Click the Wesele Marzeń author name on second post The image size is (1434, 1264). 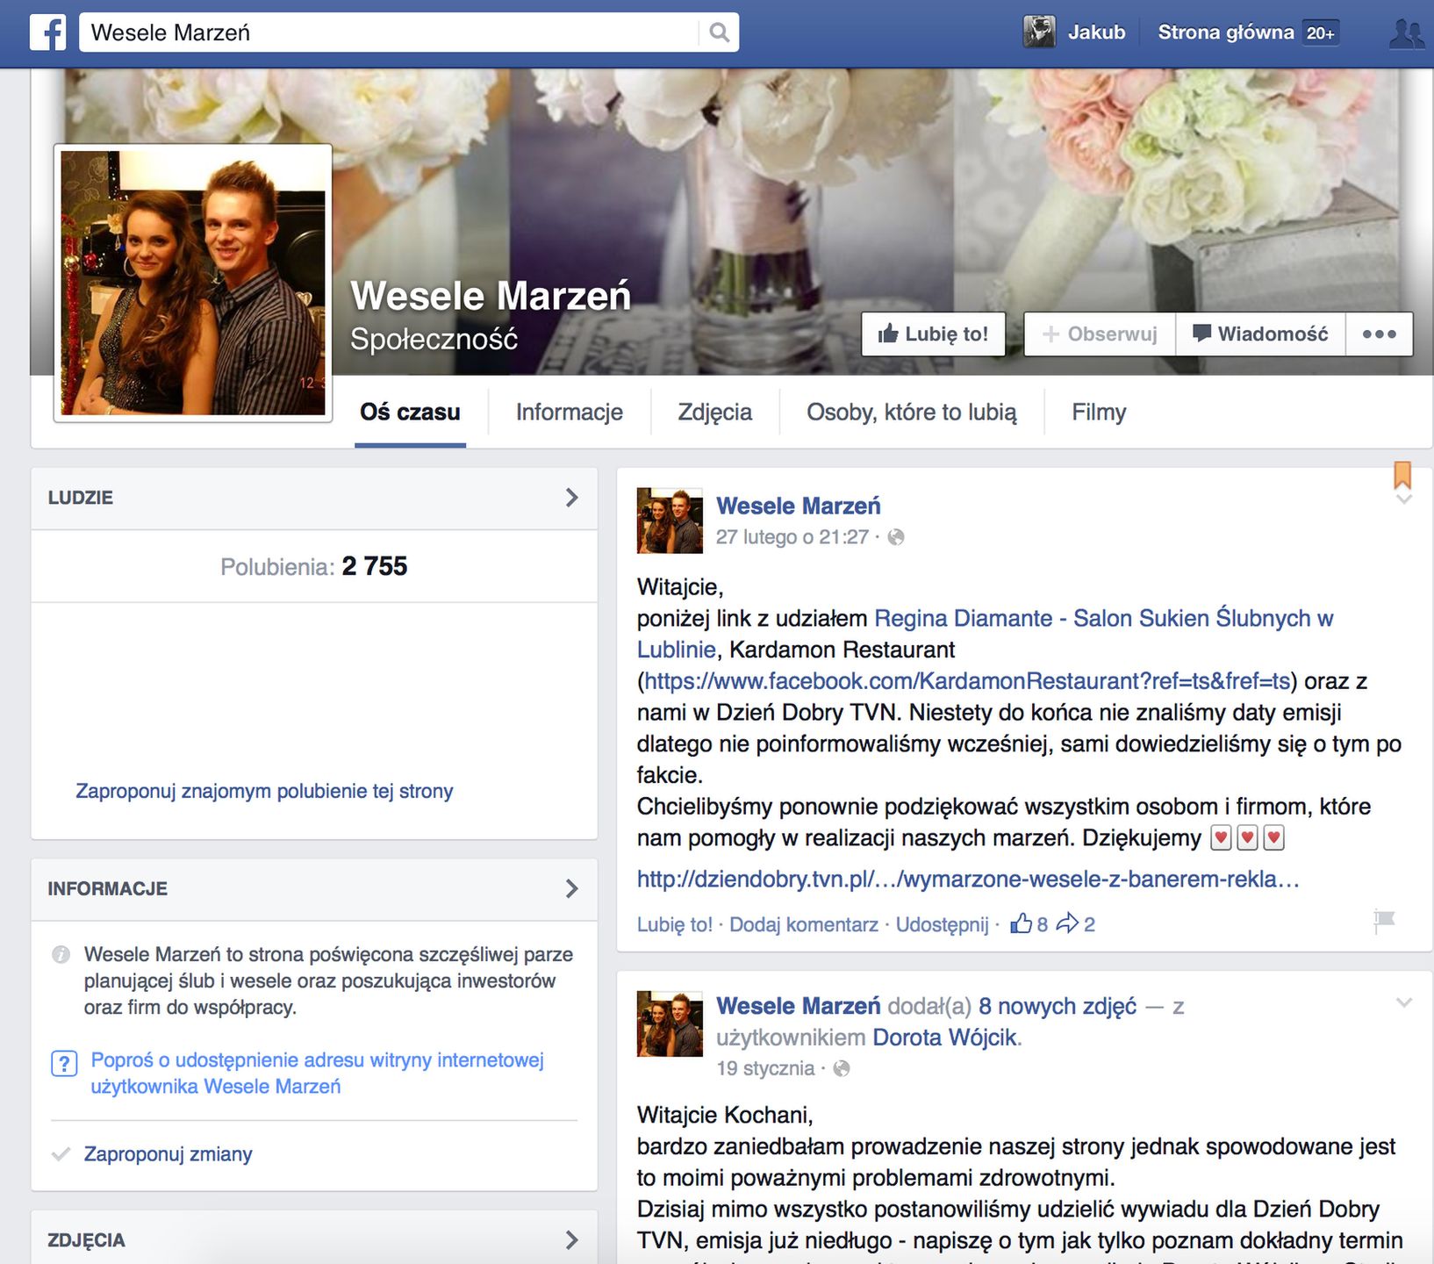pyautogui.click(x=799, y=1006)
